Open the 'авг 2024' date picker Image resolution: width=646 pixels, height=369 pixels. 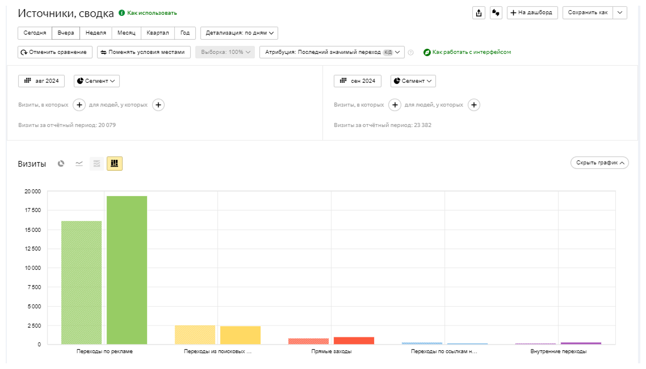point(41,81)
